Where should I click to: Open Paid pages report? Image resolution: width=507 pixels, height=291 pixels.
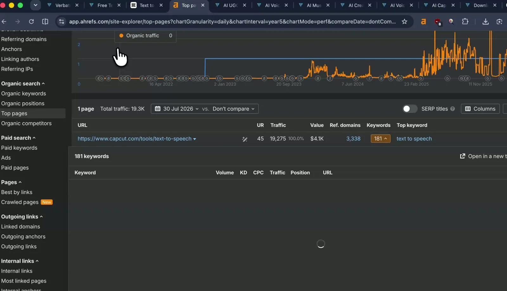[15, 168]
